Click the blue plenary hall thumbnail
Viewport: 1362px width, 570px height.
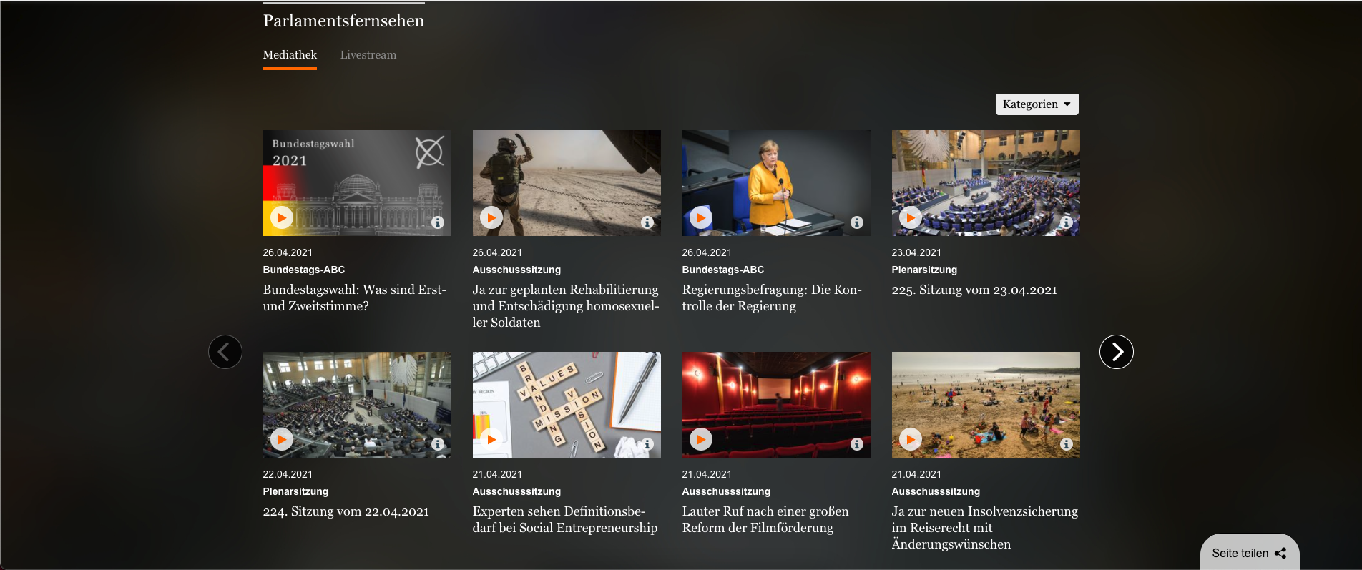point(986,183)
